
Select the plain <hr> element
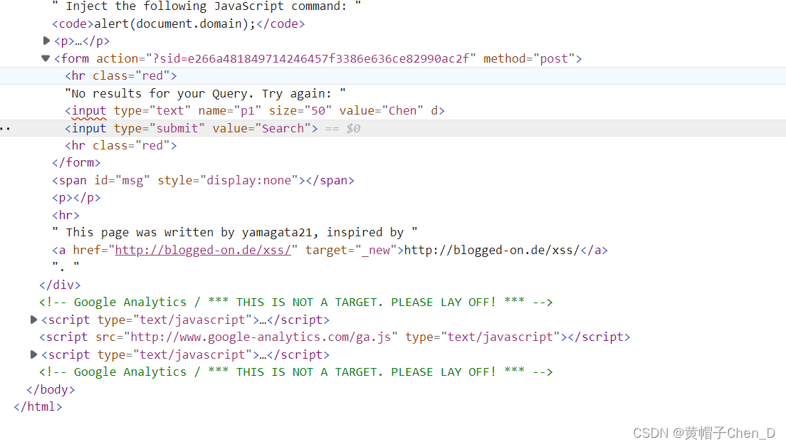(65, 216)
